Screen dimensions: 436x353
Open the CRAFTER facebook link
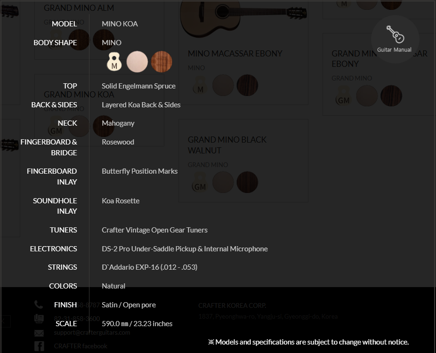coord(81,346)
